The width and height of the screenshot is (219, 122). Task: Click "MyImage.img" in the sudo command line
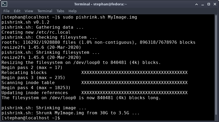122,17
